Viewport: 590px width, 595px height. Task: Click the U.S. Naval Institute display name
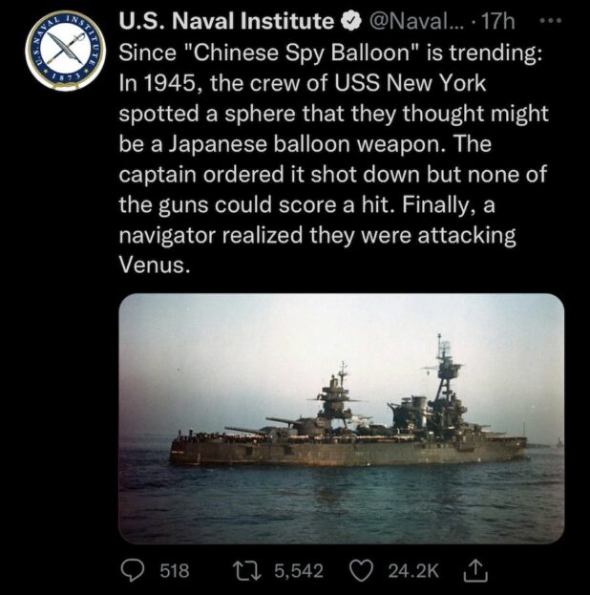click(225, 20)
